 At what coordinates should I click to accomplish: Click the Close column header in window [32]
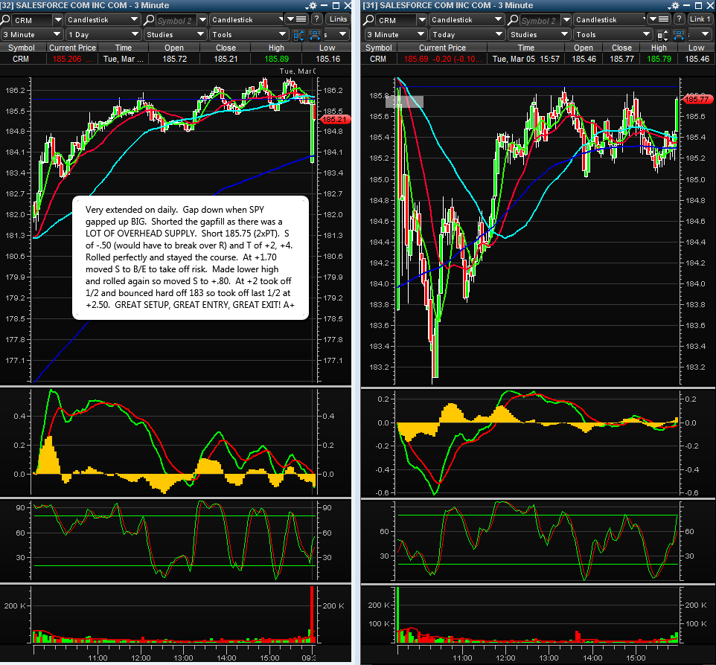tap(226, 48)
